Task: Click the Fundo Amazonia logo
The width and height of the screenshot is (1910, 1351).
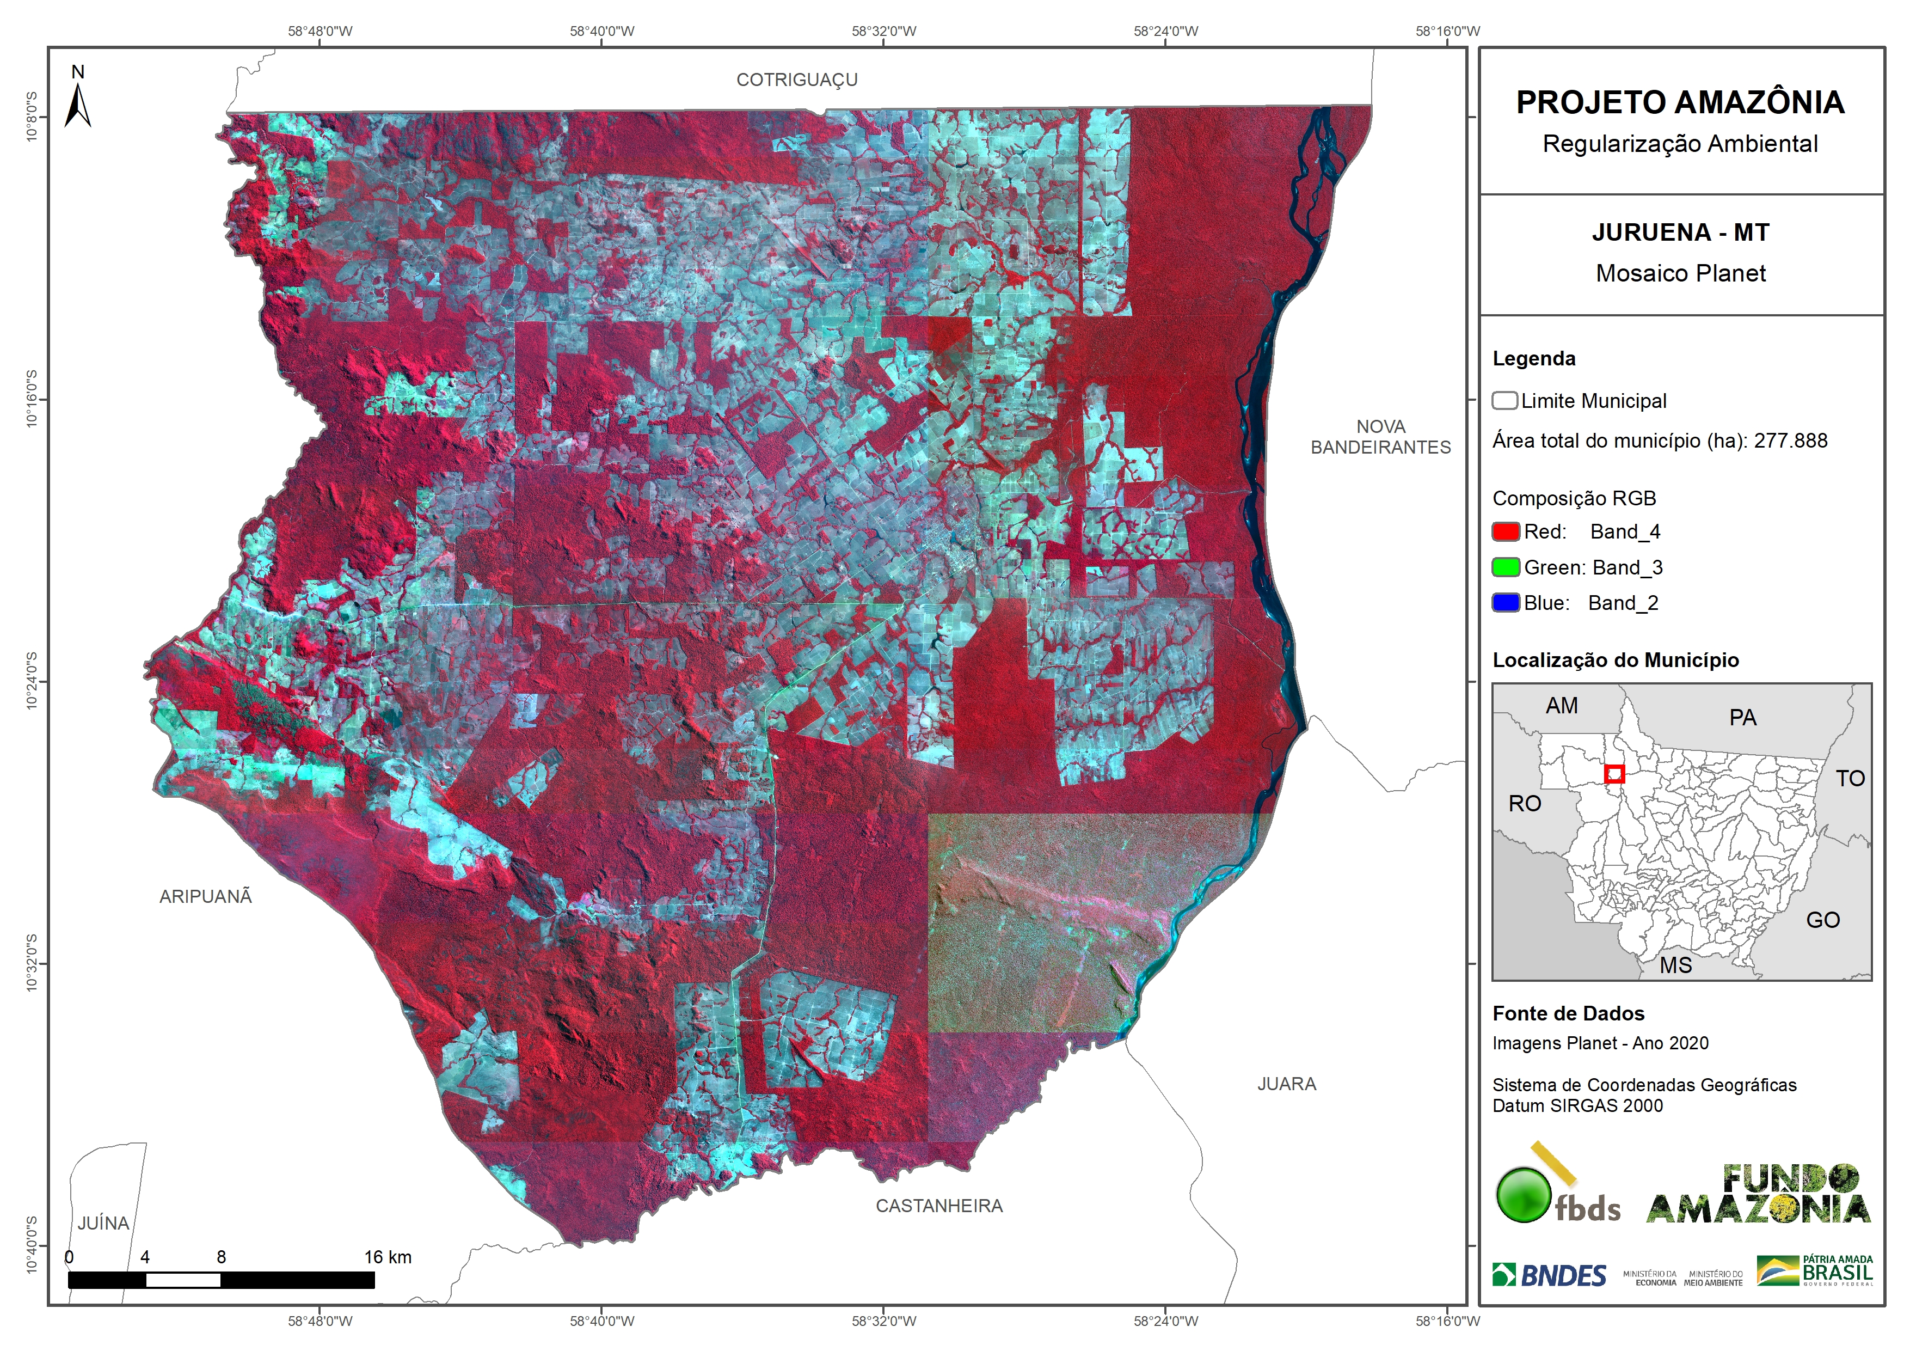Action: point(1759,1195)
